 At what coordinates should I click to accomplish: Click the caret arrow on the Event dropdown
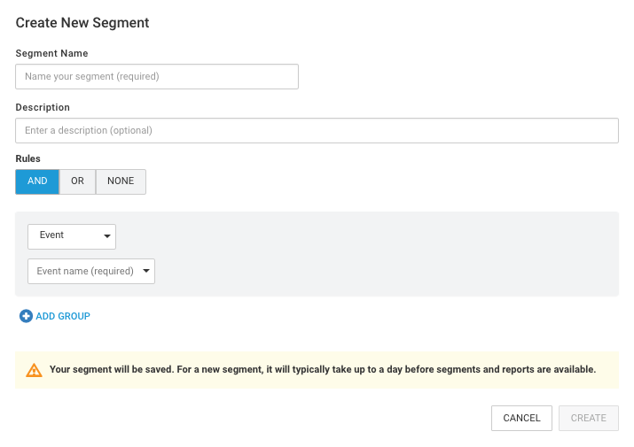[x=107, y=236]
